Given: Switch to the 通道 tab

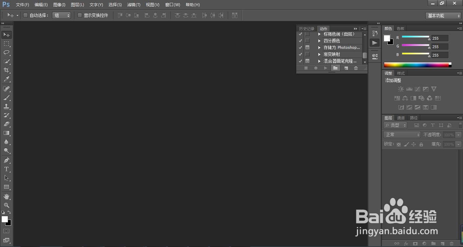Looking at the screenshot, I should click(401, 118).
